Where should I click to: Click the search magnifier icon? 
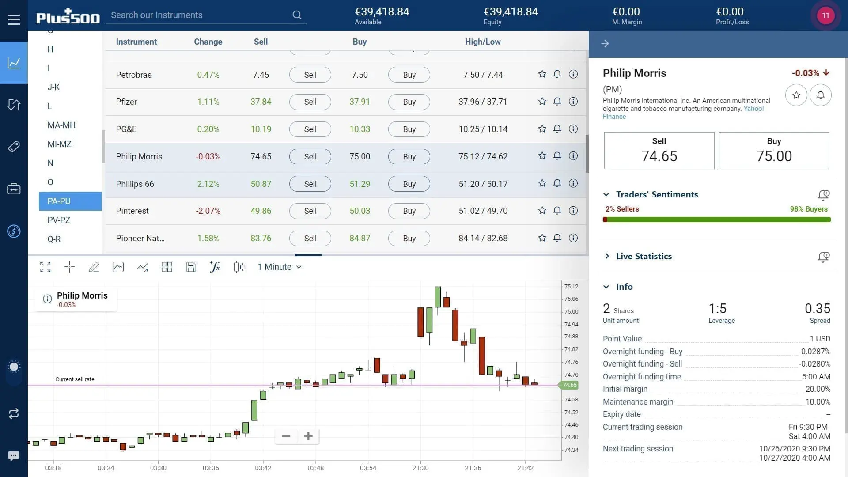(x=297, y=15)
